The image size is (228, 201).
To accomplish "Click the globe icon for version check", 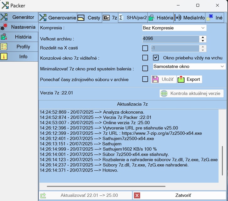I will 164,93.
